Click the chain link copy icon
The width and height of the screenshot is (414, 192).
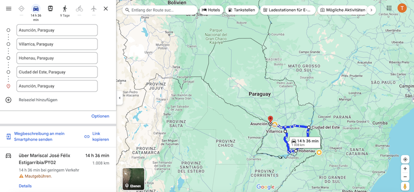click(x=87, y=136)
